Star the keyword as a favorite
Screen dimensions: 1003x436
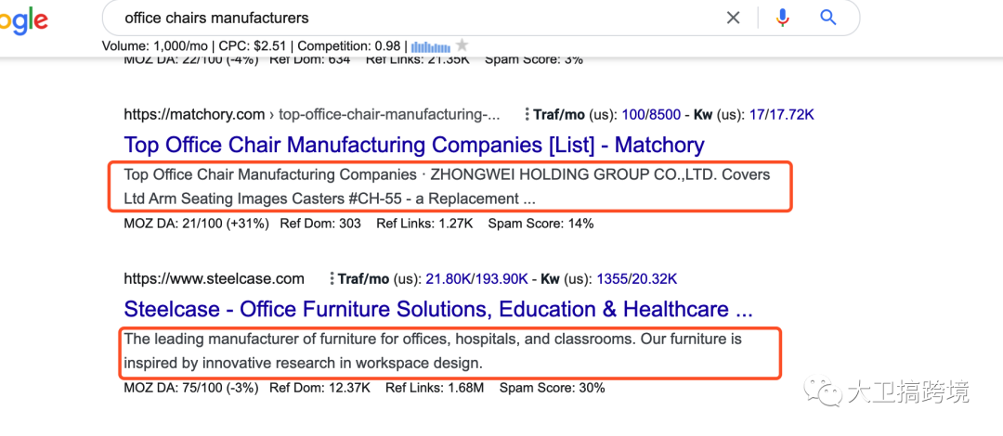tap(462, 45)
